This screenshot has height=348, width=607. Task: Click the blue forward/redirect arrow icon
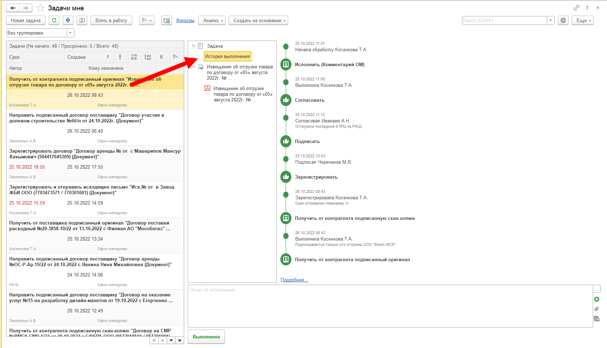point(68,20)
